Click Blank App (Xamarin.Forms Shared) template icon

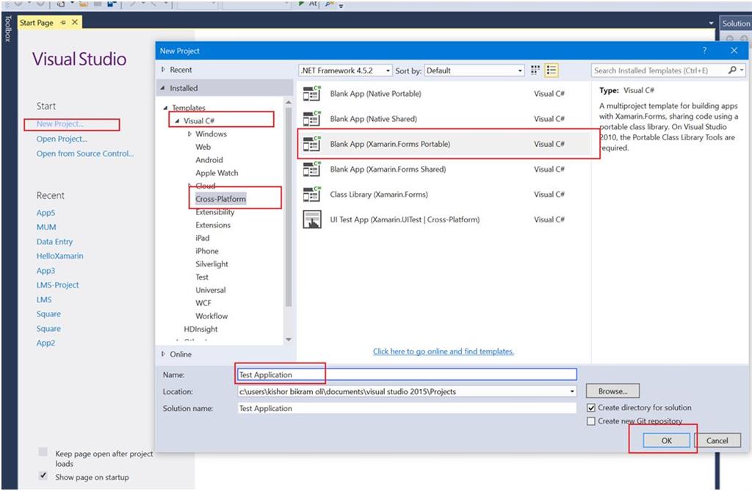point(311,170)
